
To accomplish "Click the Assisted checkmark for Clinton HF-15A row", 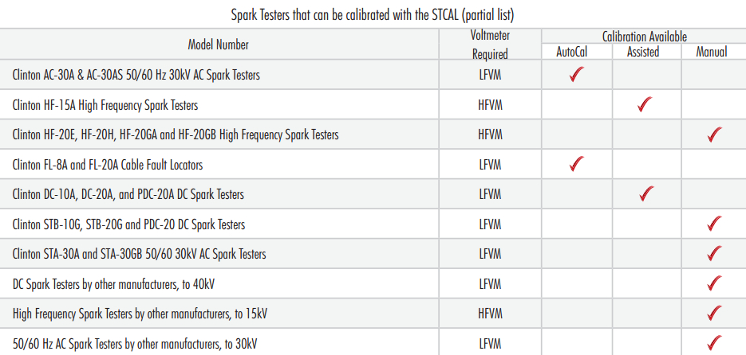I will (x=647, y=105).
